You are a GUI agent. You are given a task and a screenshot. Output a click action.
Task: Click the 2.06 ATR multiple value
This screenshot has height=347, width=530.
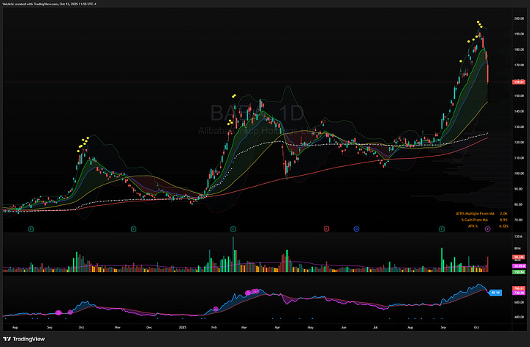coord(504,214)
